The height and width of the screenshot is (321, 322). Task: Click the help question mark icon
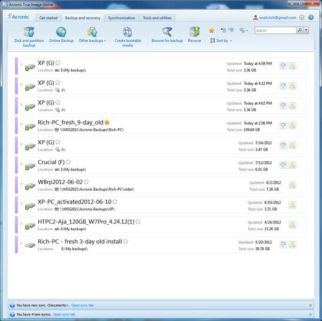(311, 17)
